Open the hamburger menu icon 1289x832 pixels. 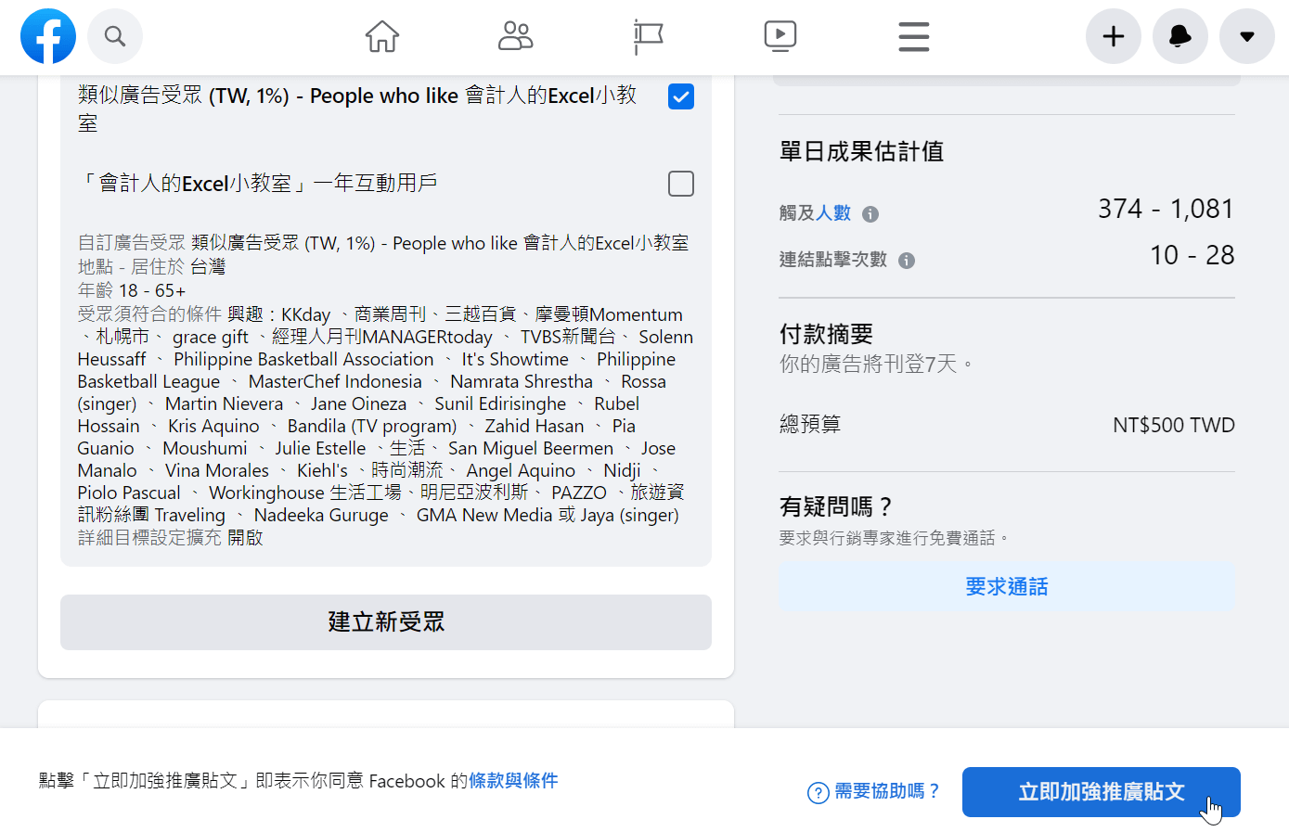coord(914,36)
